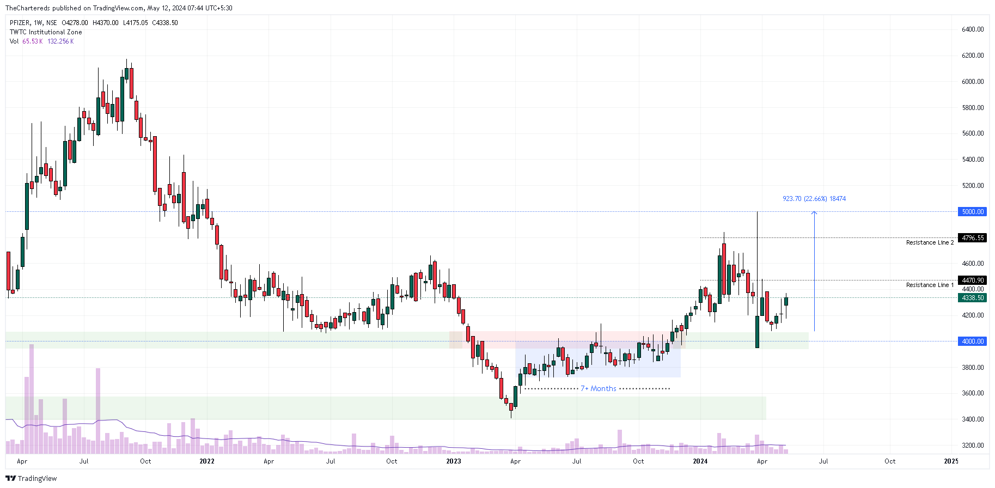Click the 4600.00 price axis label
Viewport: 995px width, 488px height.
click(973, 264)
